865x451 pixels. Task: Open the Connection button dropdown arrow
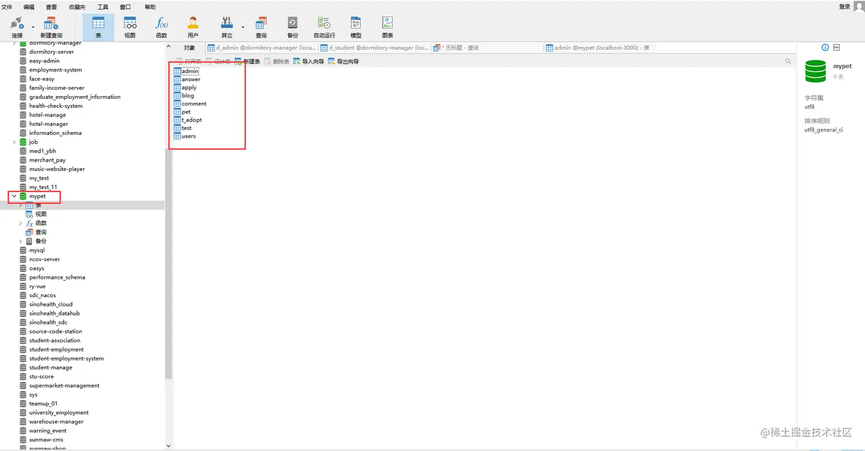[33, 27]
